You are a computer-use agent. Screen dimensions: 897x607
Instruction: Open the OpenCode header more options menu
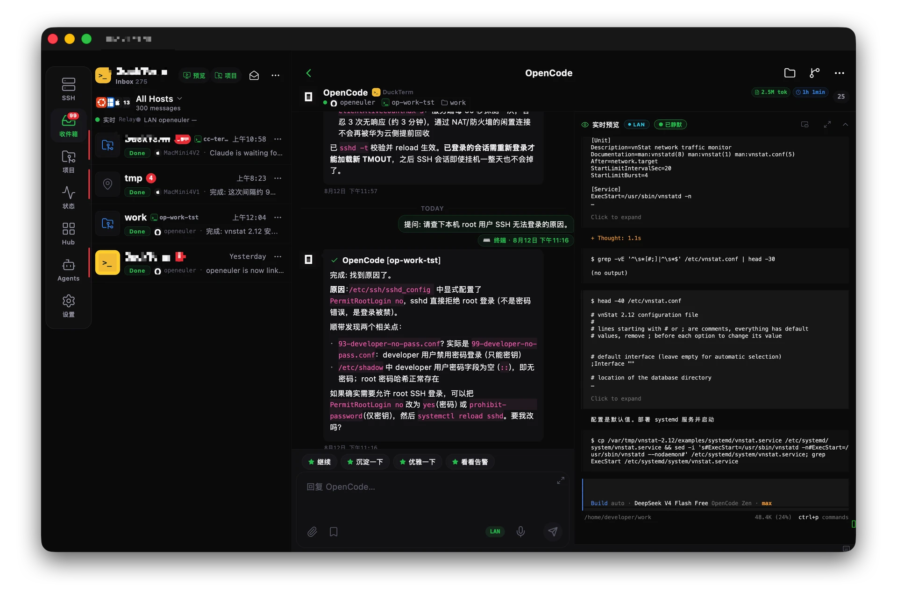[x=839, y=73]
